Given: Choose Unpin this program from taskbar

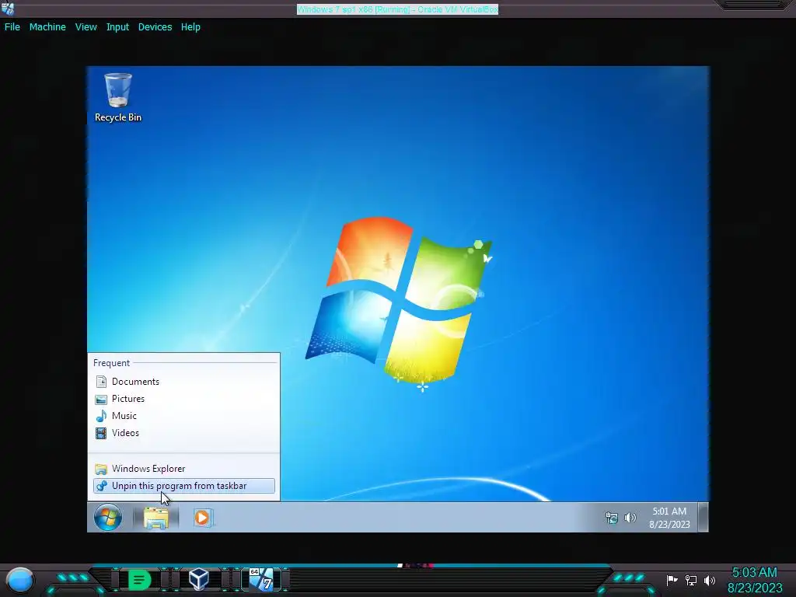Looking at the screenshot, I should pyautogui.click(x=183, y=486).
